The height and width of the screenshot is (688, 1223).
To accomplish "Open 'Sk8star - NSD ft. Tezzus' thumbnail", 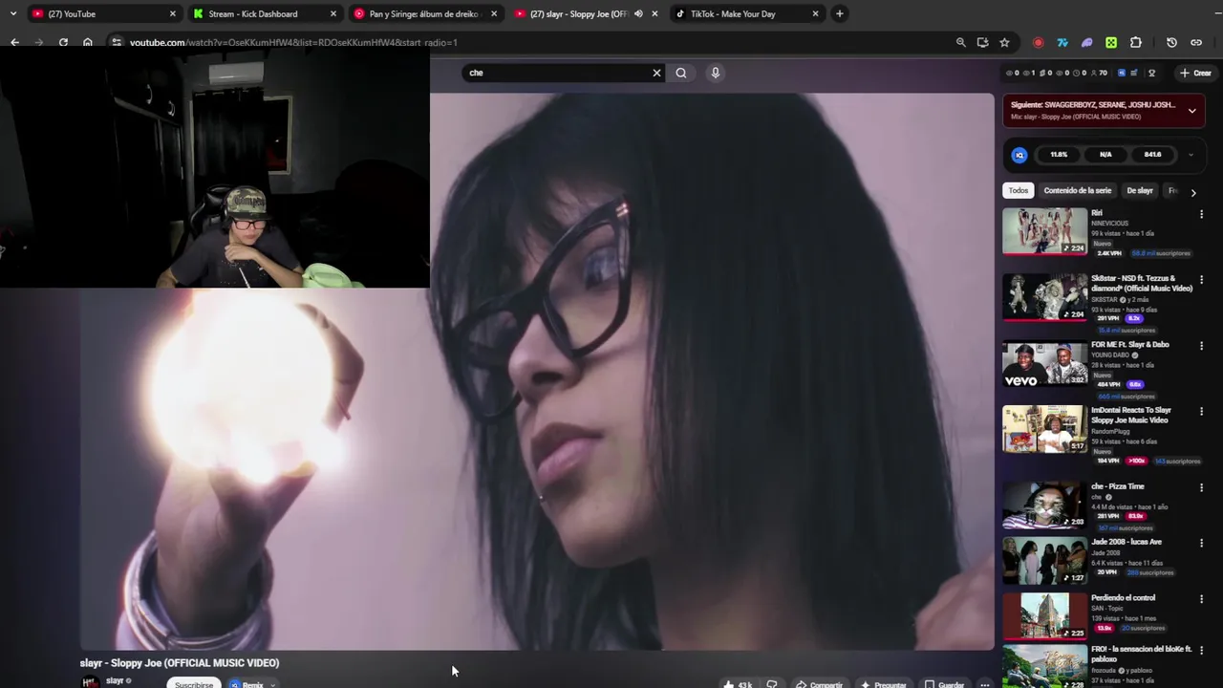I will [x=1044, y=297].
